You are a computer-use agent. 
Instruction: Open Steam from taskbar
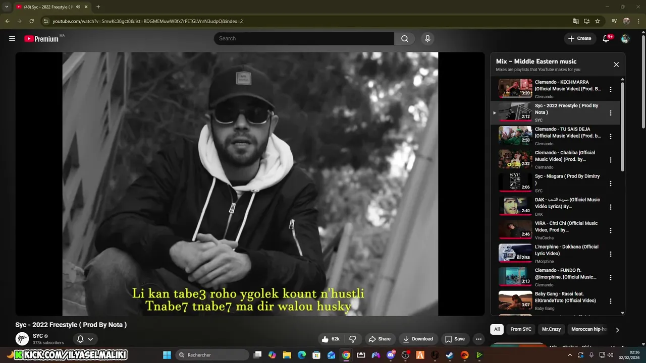(x=449, y=355)
